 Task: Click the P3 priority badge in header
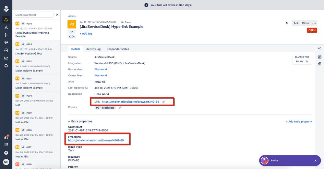click(72, 24)
